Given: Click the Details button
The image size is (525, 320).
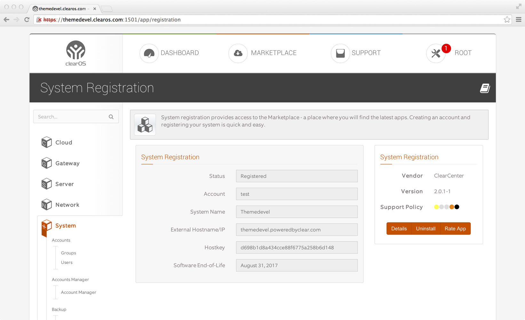Looking at the screenshot, I should click(x=399, y=228).
